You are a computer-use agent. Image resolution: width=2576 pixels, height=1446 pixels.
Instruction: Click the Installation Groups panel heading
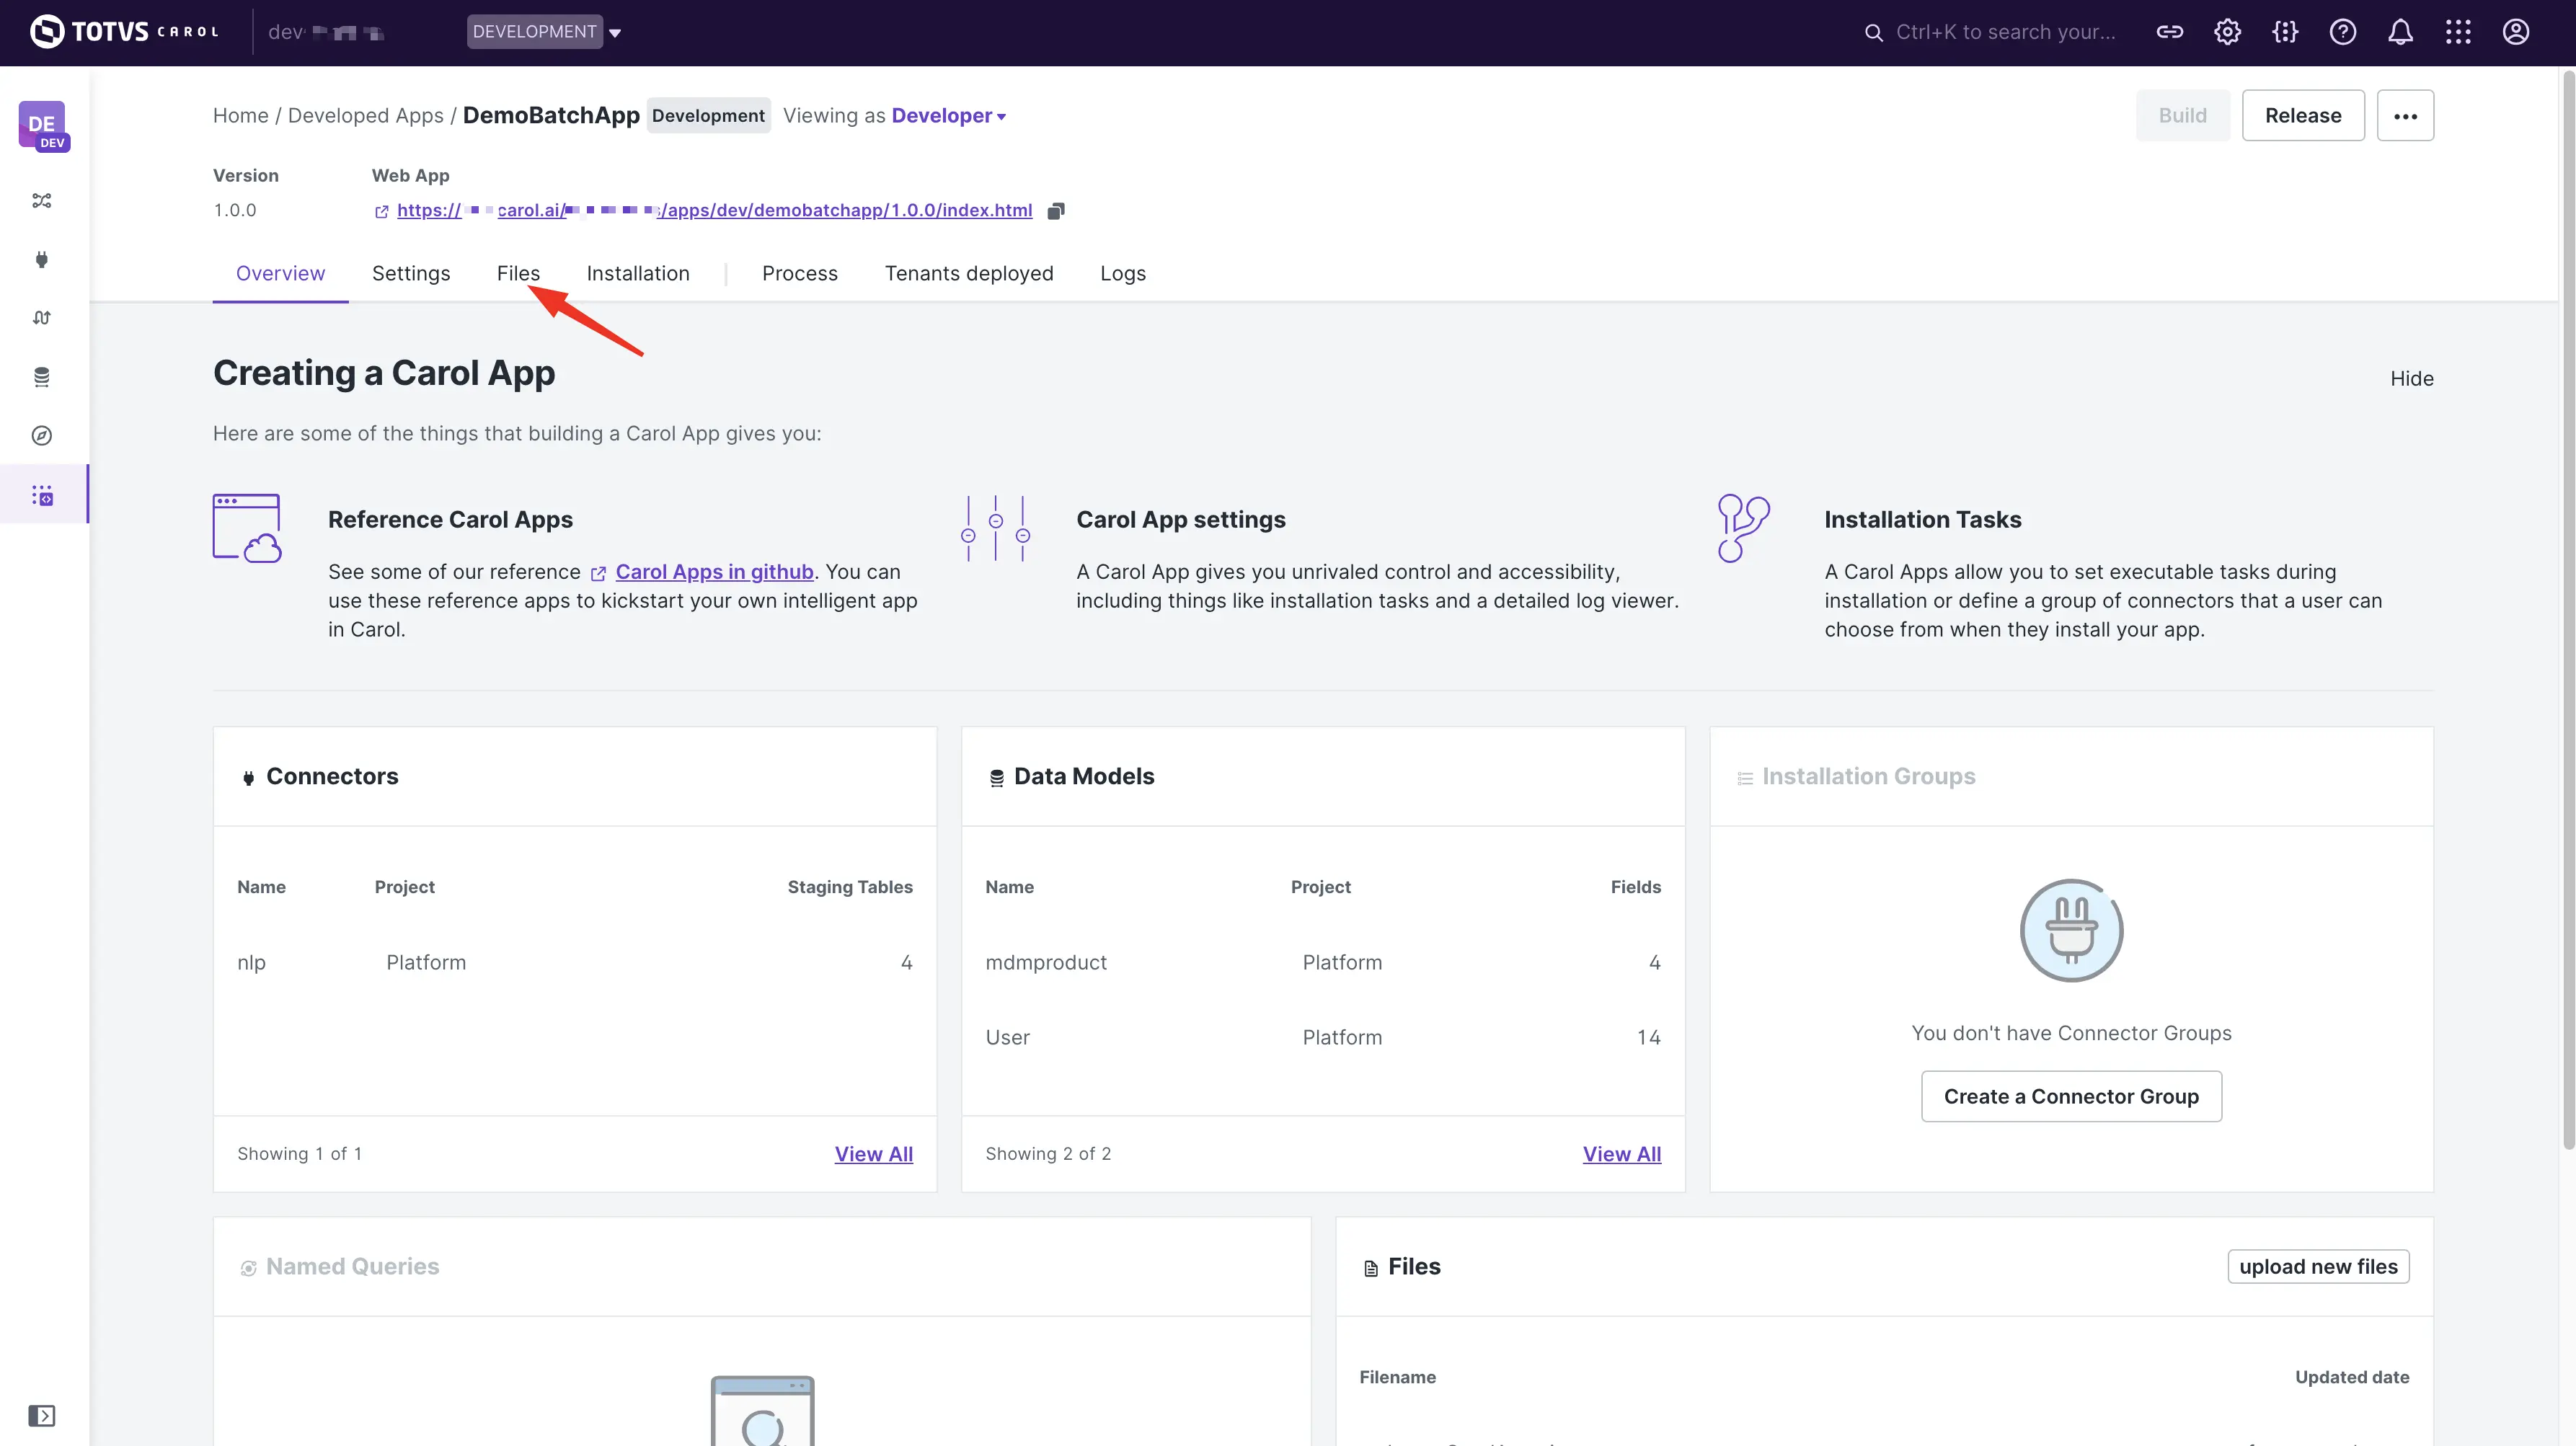(1868, 776)
